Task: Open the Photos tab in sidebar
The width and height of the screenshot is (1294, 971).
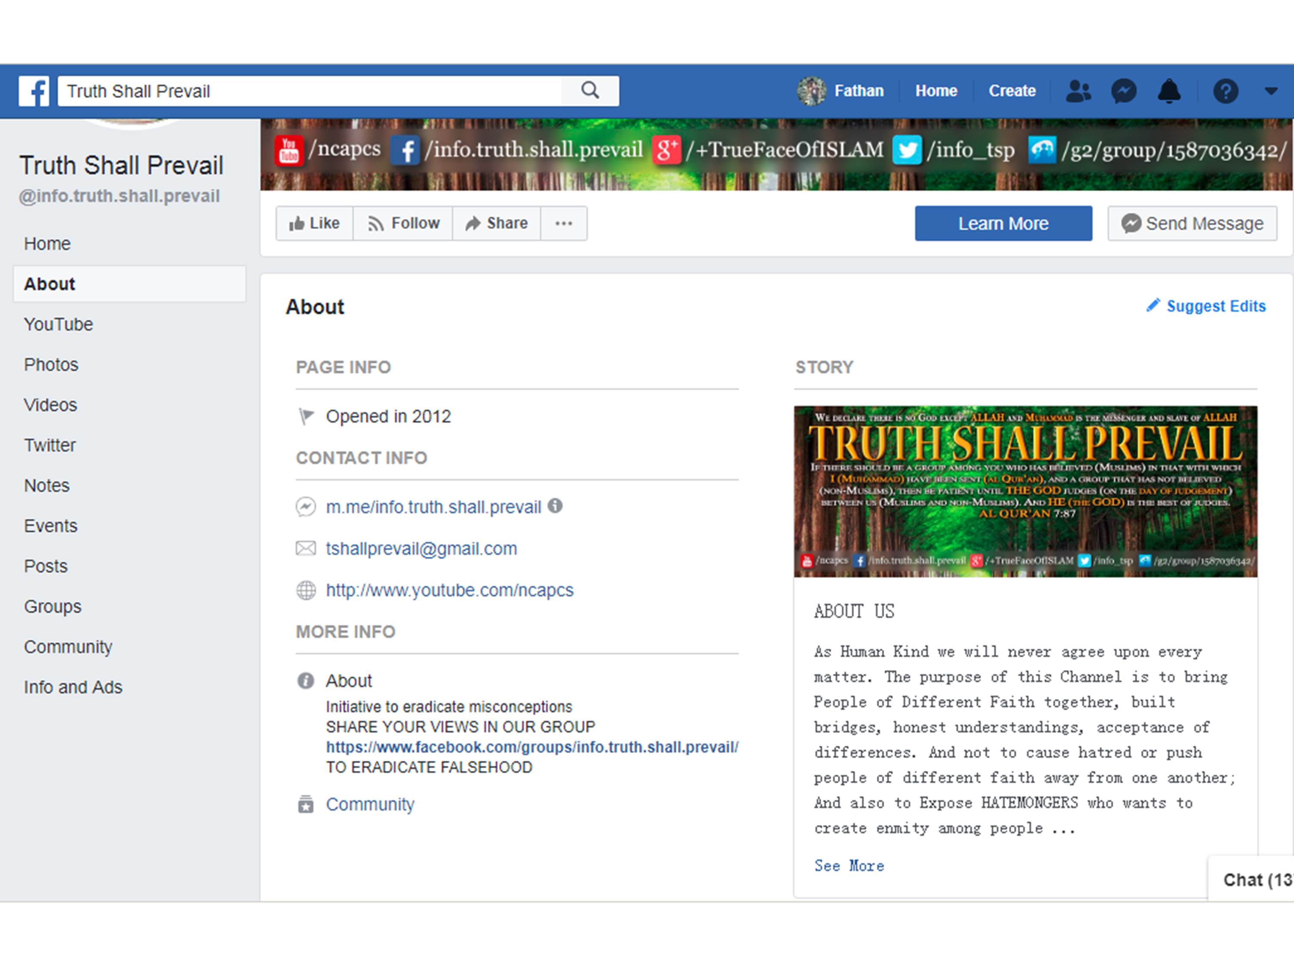Action: coord(51,365)
